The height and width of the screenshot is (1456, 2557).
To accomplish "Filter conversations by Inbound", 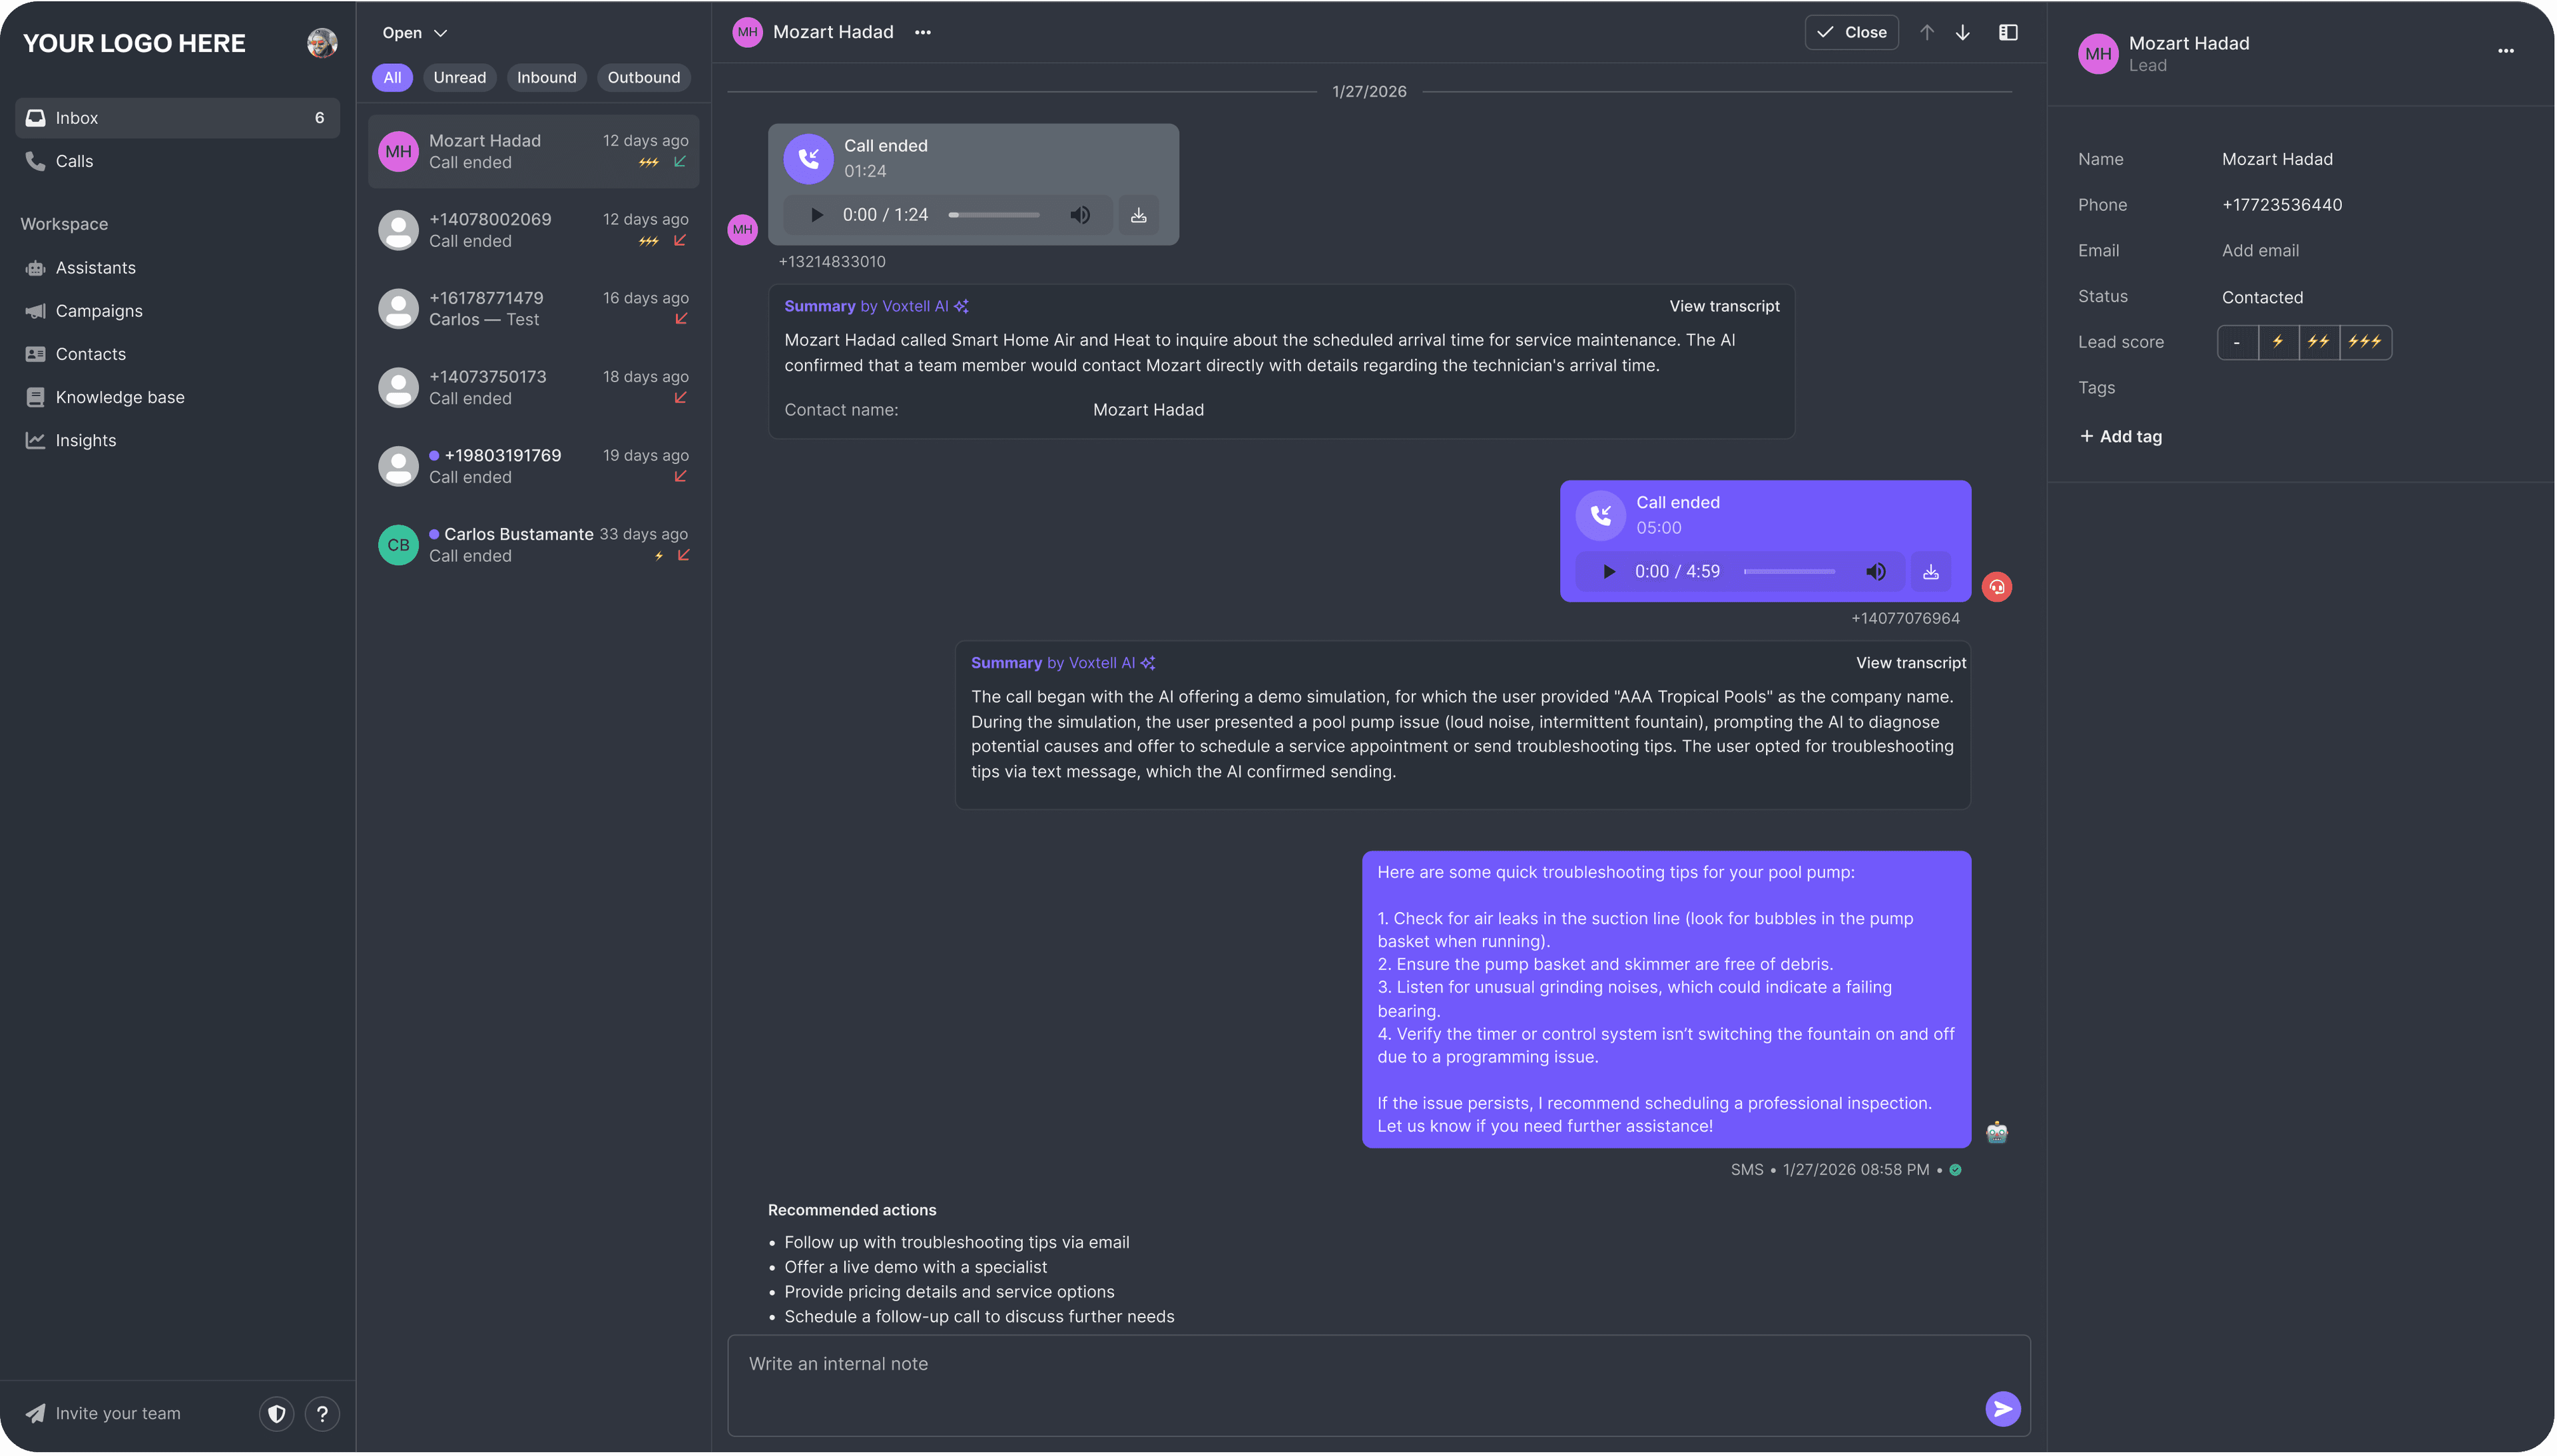I will pos(546,77).
